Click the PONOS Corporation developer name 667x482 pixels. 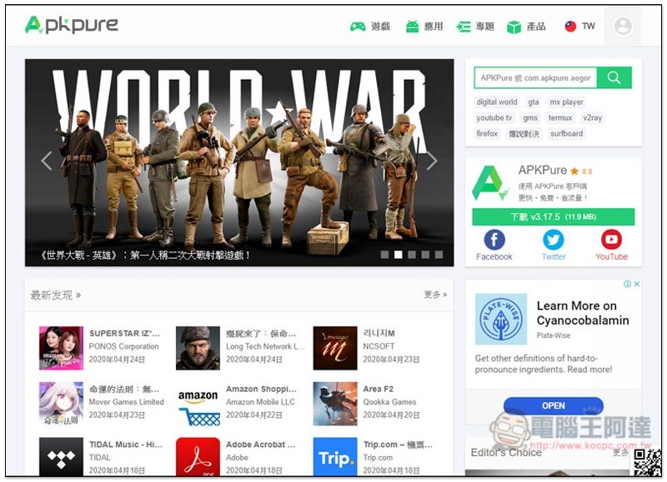point(123,346)
